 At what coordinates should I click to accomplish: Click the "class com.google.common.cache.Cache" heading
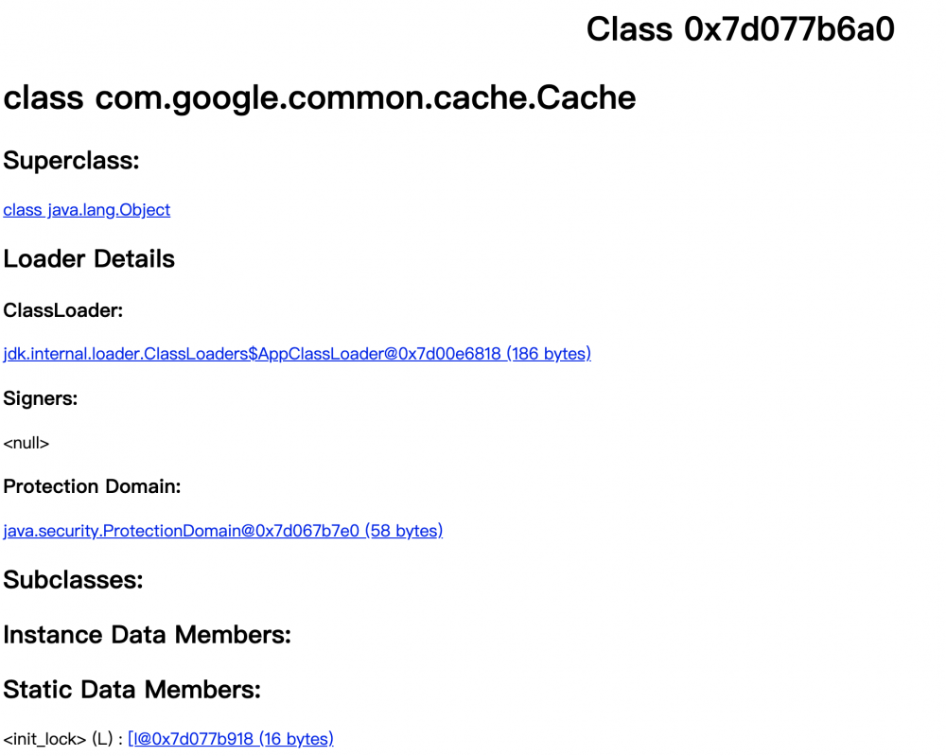pyautogui.click(x=320, y=97)
